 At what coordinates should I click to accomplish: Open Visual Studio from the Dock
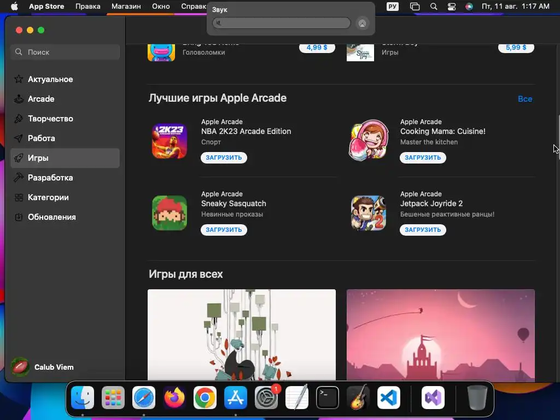click(433, 398)
